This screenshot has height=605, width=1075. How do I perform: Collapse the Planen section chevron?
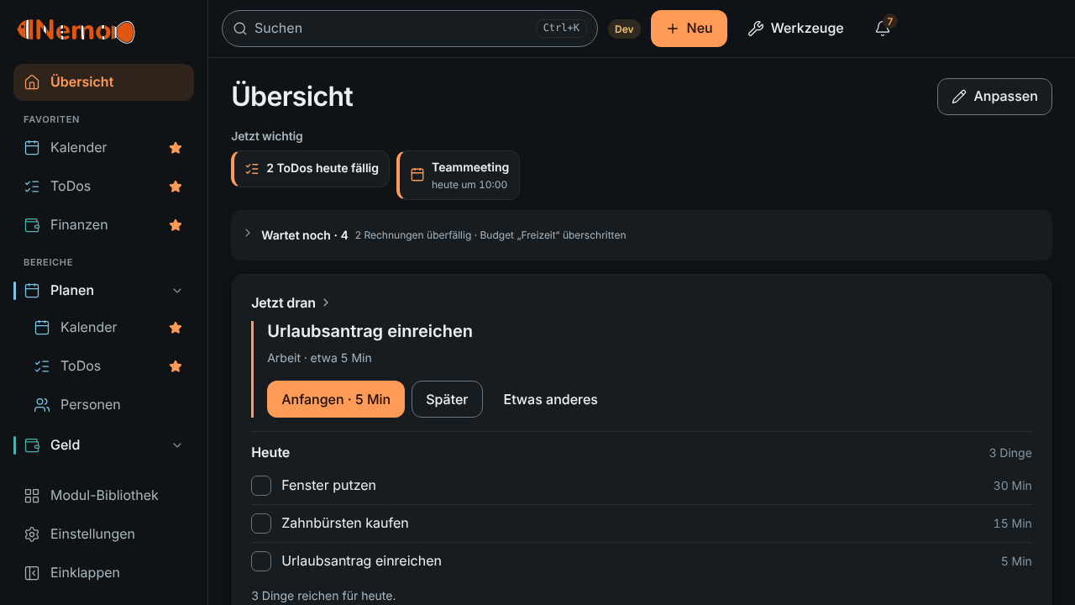tap(177, 291)
